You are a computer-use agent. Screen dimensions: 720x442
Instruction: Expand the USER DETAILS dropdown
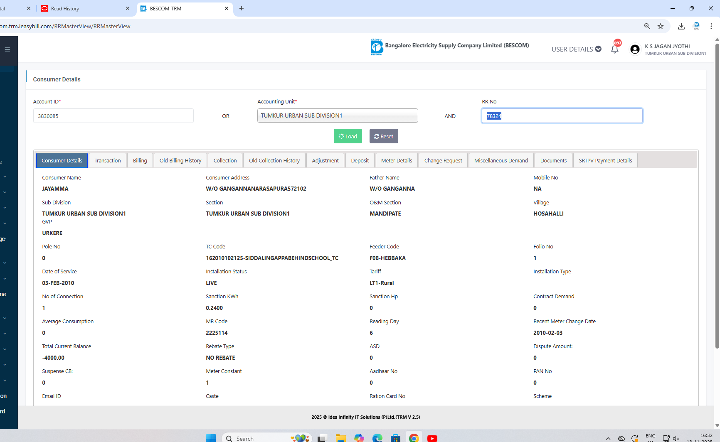tap(577, 49)
